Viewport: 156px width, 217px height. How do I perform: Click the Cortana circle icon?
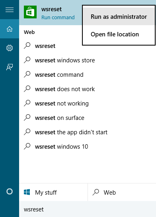[x=10, y=191]
